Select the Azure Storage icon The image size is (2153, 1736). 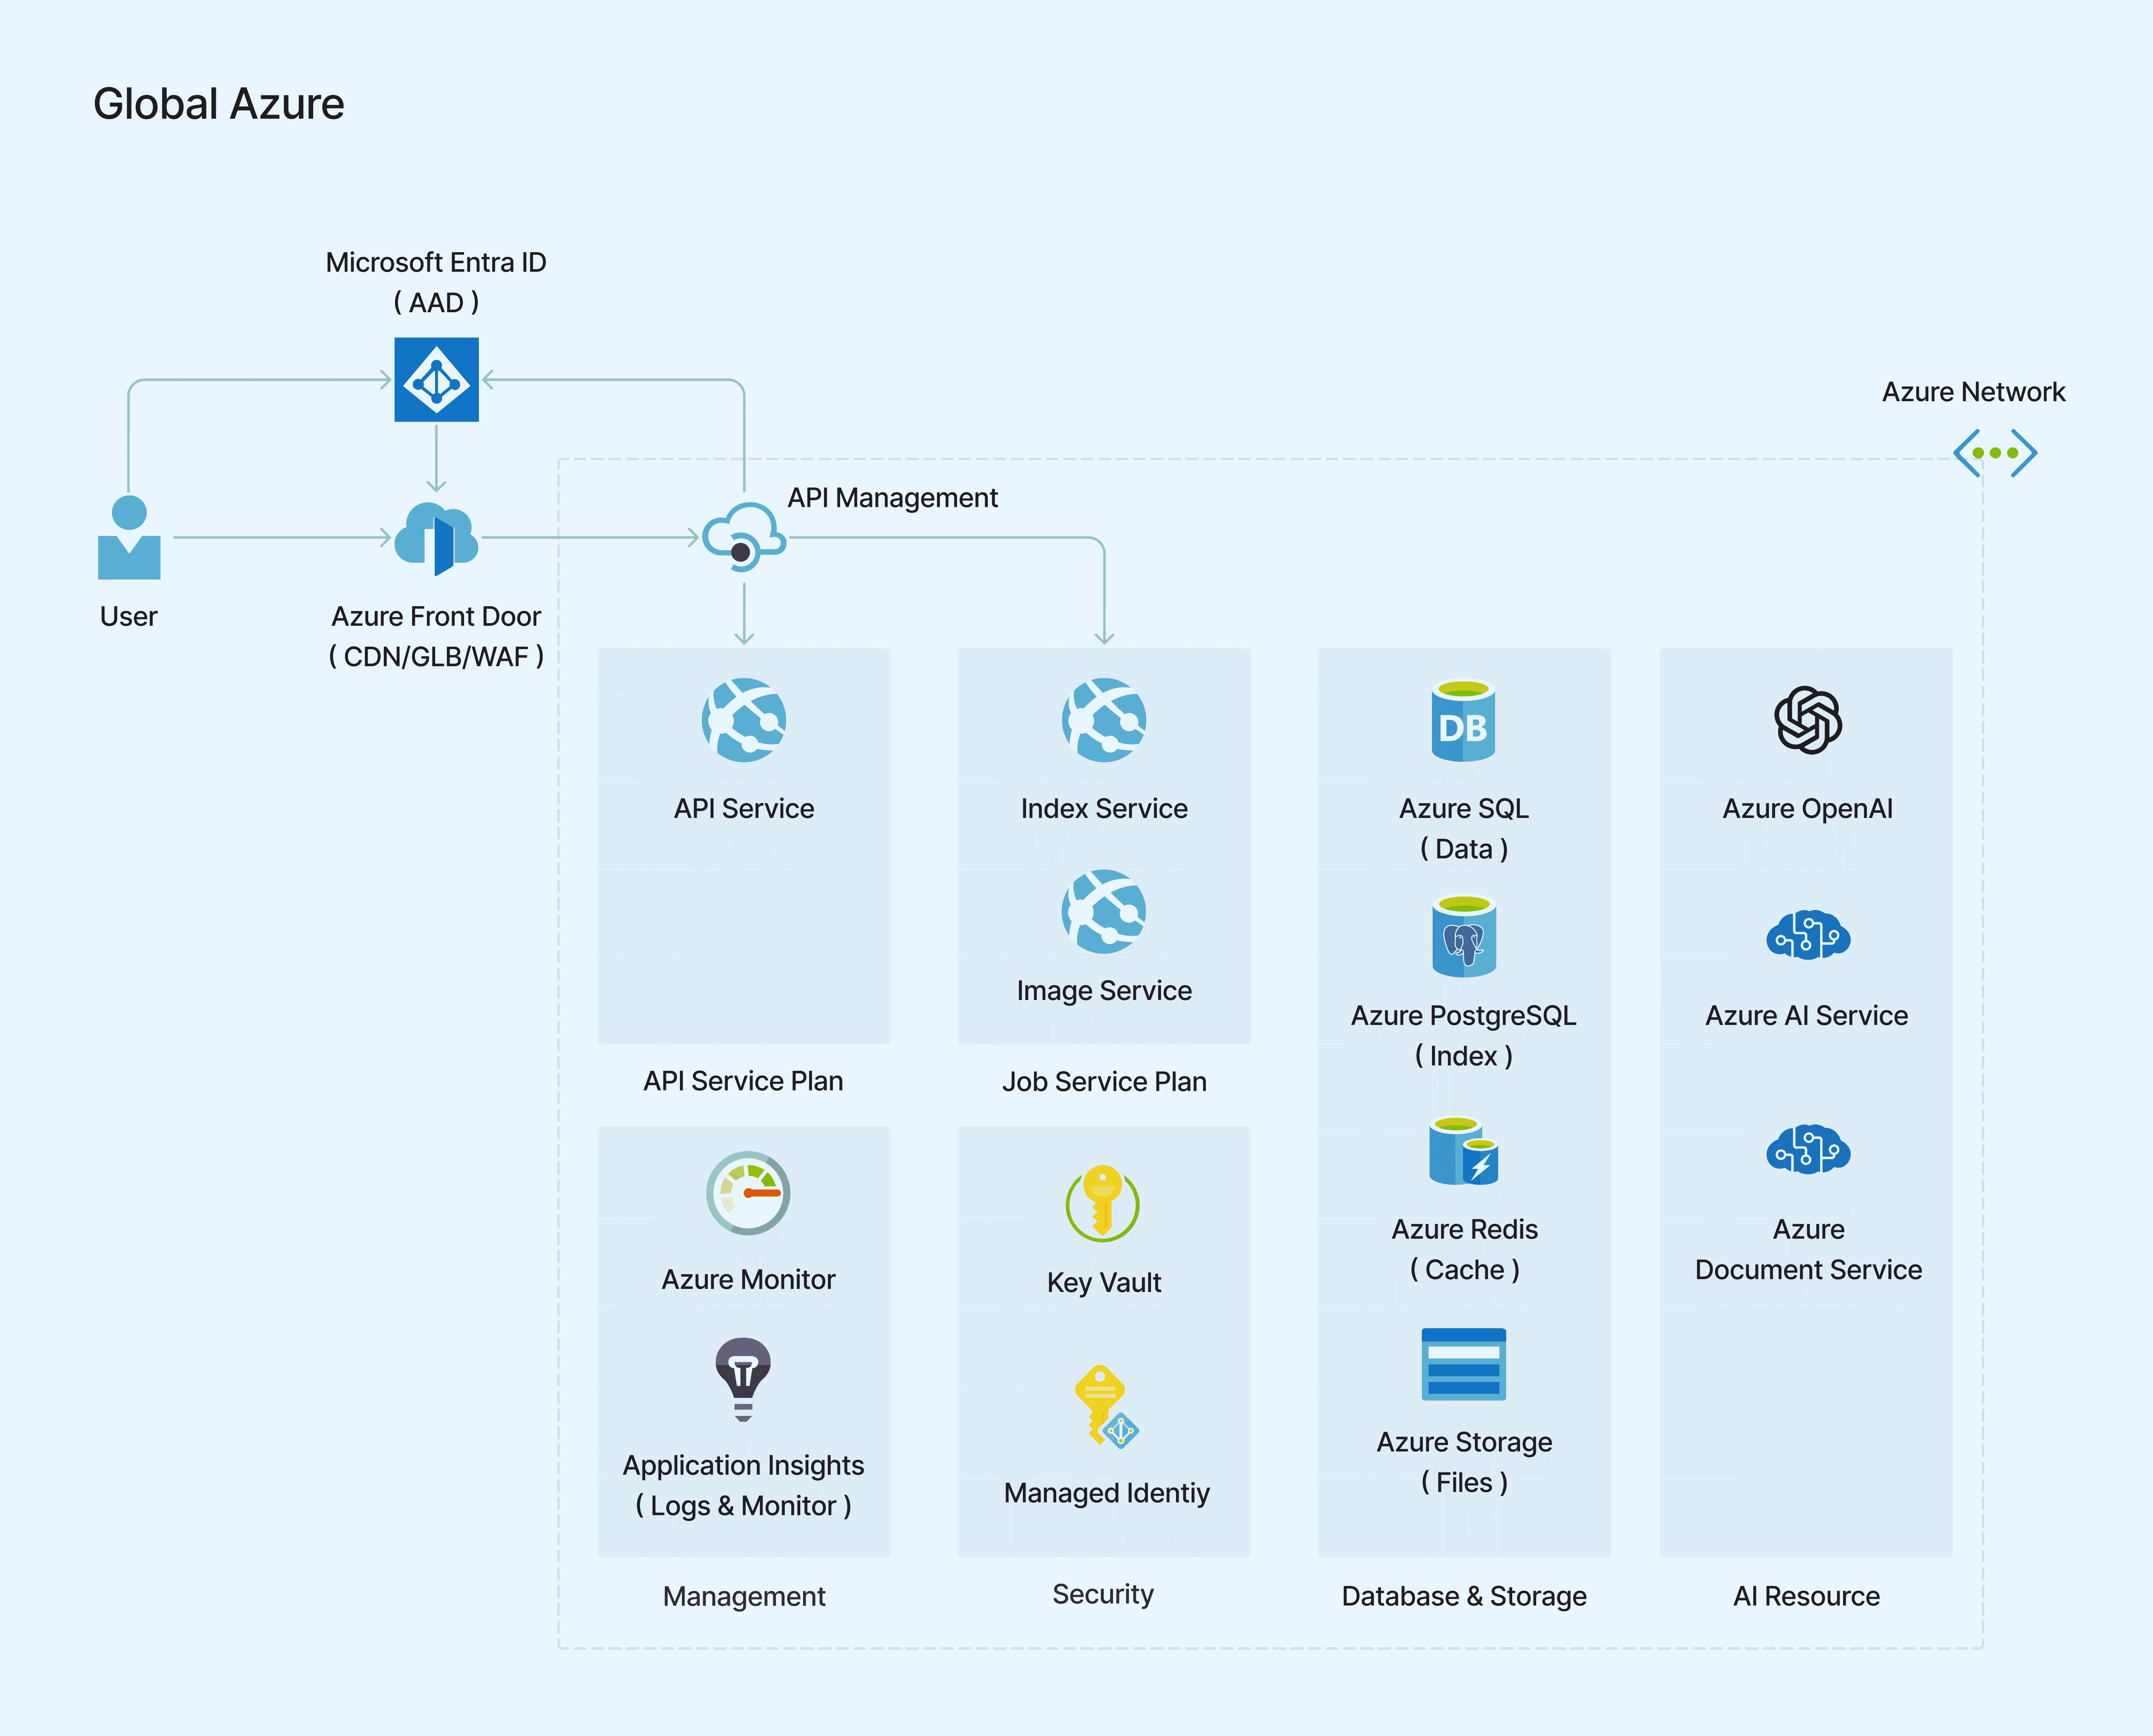pos(1464,1364)
